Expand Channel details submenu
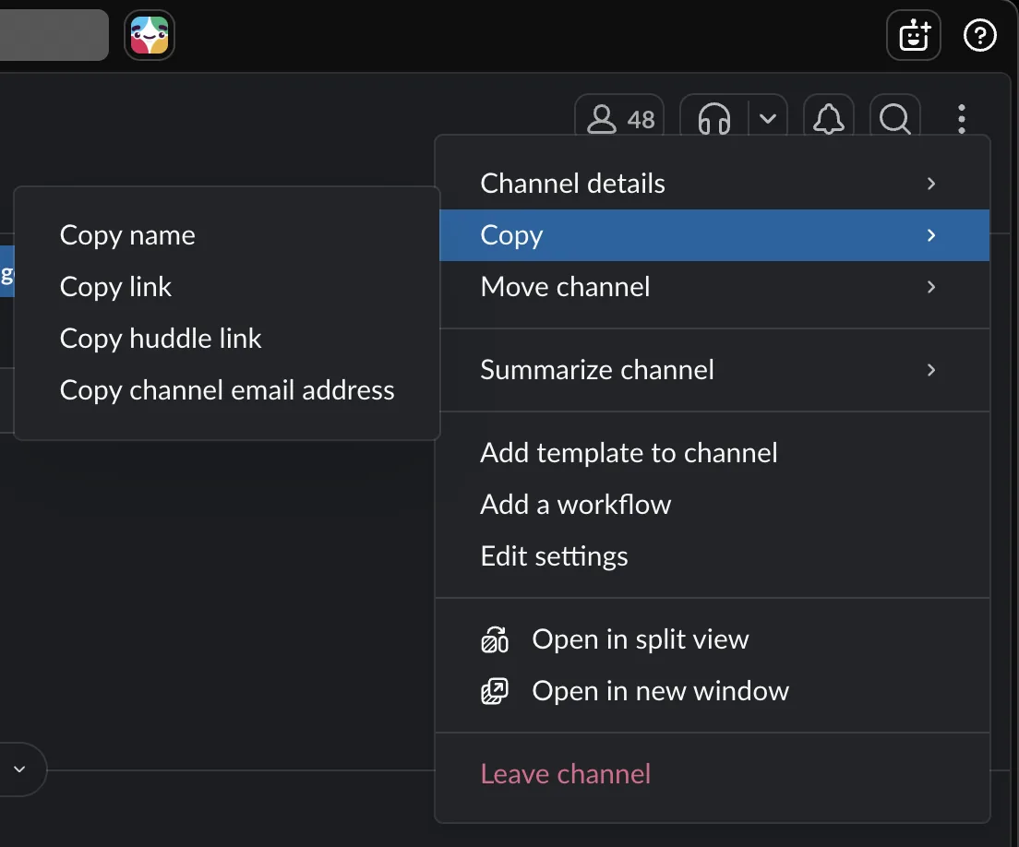Screen dimensions: 1019x847 click(714, 184)
